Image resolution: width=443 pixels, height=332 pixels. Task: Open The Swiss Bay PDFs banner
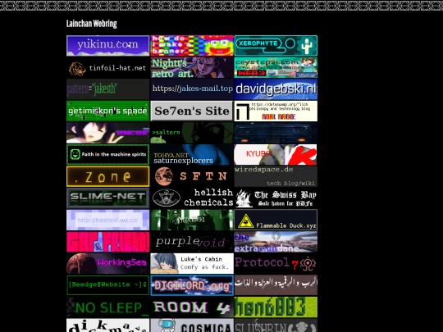[276, 198]
